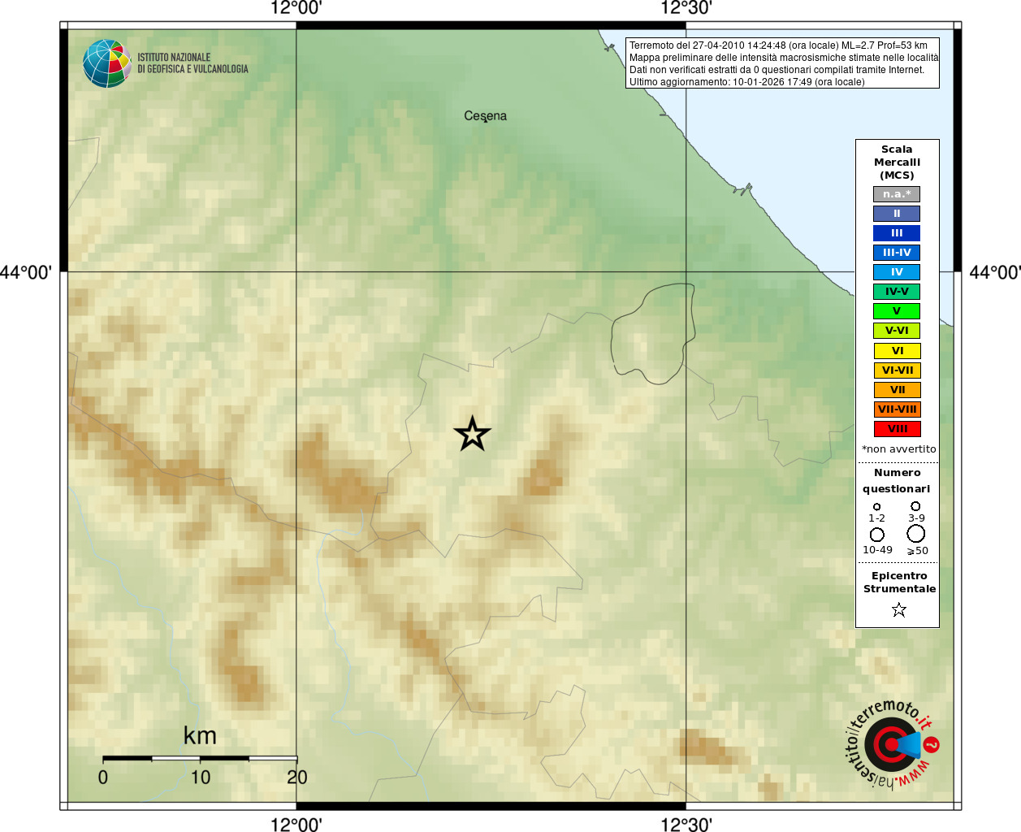The width and height of the screenshot is (1021, 832).
Task: Click the III intensity legend swatch
Action: coord(897,233)
